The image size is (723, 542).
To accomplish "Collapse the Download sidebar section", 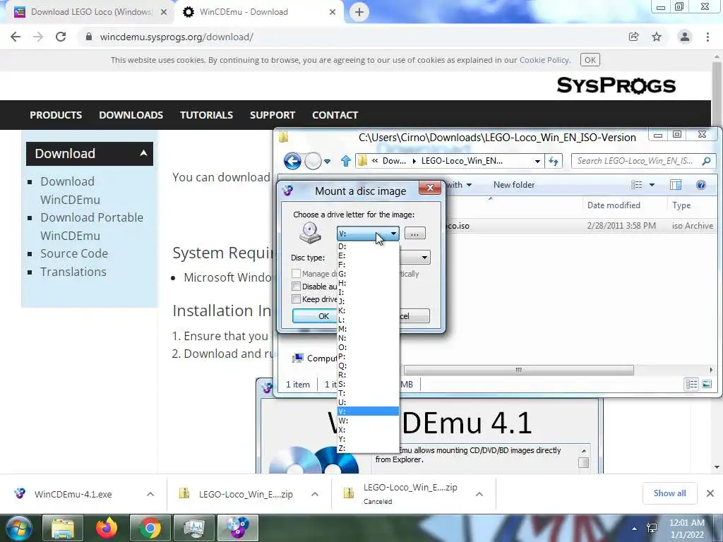I will pos(144,153).
